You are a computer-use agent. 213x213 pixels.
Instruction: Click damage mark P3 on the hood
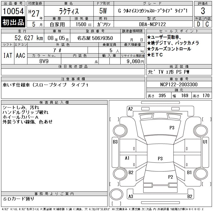point(172,128)
